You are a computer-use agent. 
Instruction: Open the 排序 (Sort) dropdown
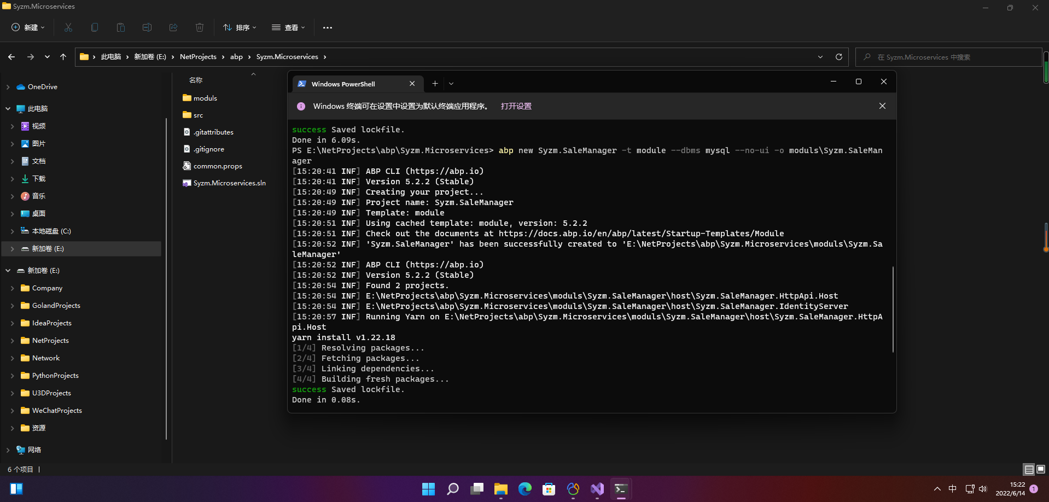(x=240, y=27)
